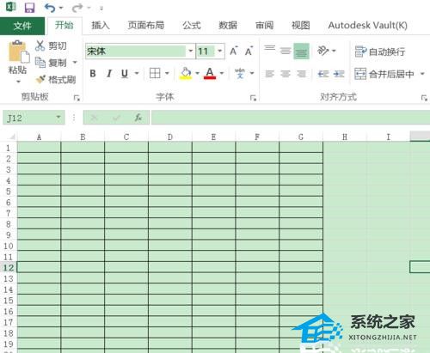
Task: Select column D header
Action: coord(170,137)
